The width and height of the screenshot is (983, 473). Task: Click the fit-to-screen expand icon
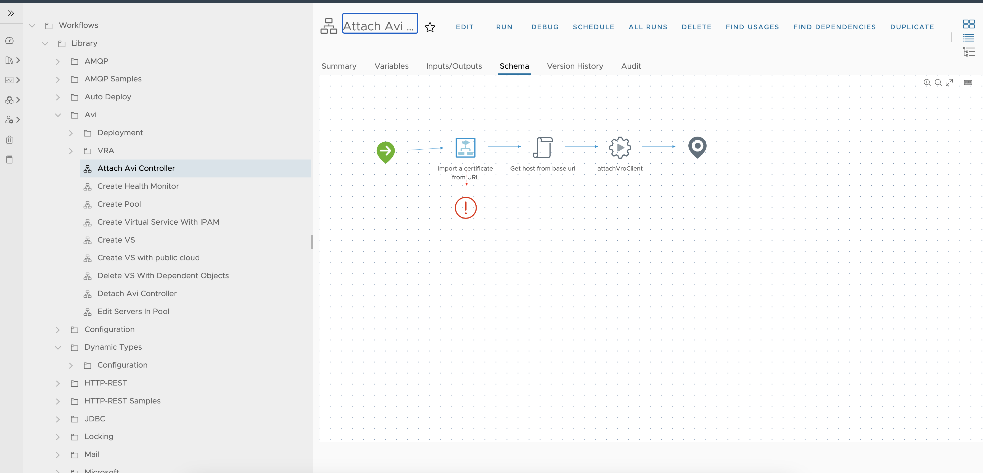coord(949,83)
